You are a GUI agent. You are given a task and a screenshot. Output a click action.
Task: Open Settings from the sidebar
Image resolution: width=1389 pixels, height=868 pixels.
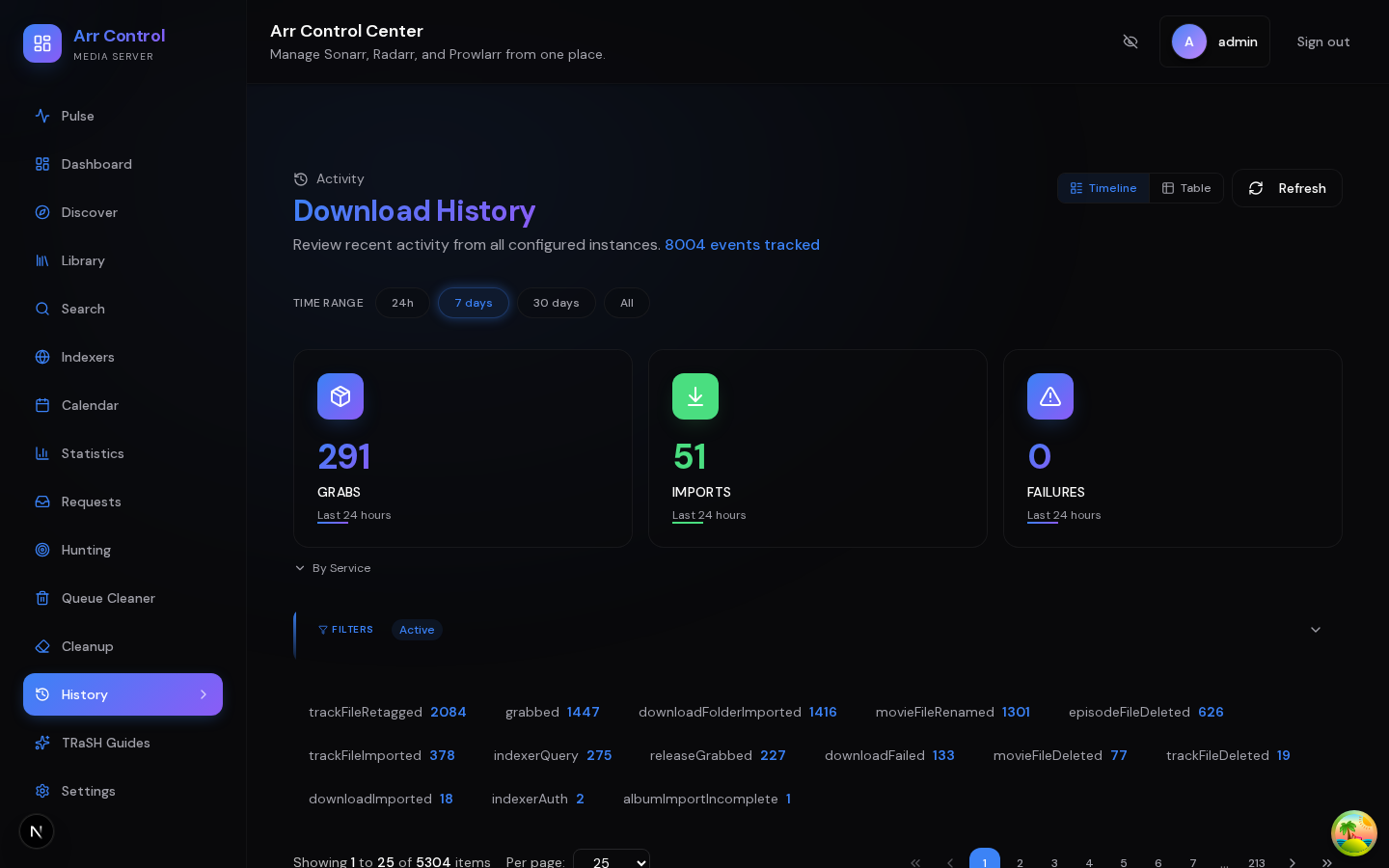pyautogui.click(x=123, y=791)
